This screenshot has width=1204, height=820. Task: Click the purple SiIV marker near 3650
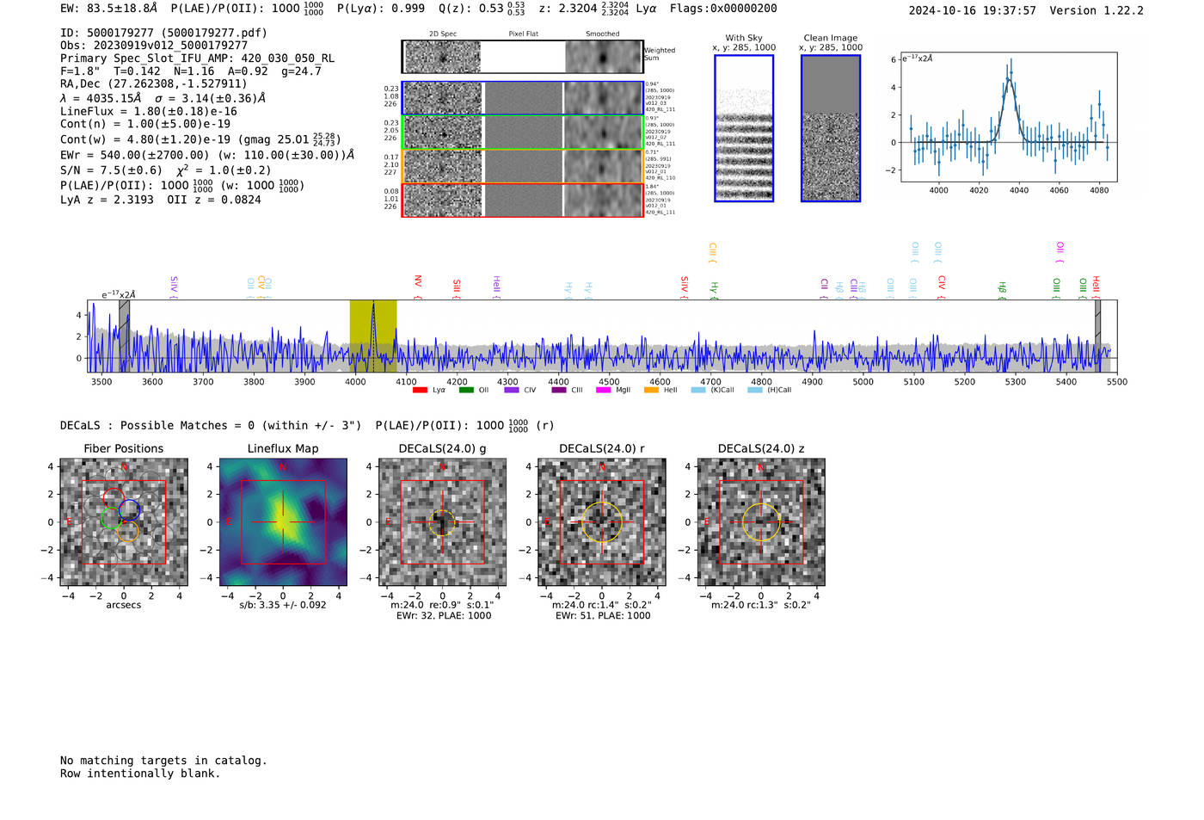tap(174, 287)
